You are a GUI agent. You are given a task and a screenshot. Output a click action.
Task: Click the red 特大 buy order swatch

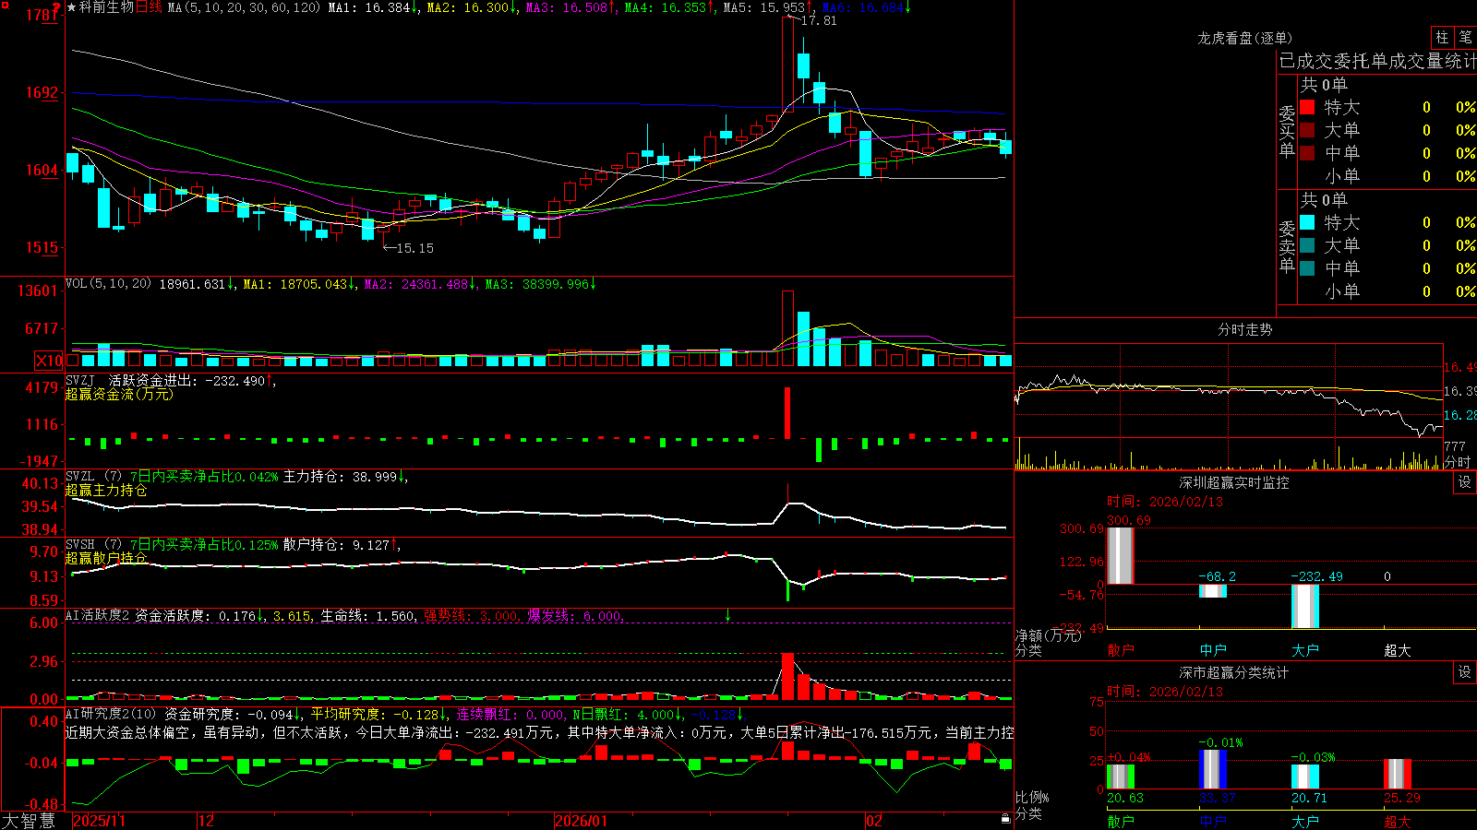[1307, 107]
